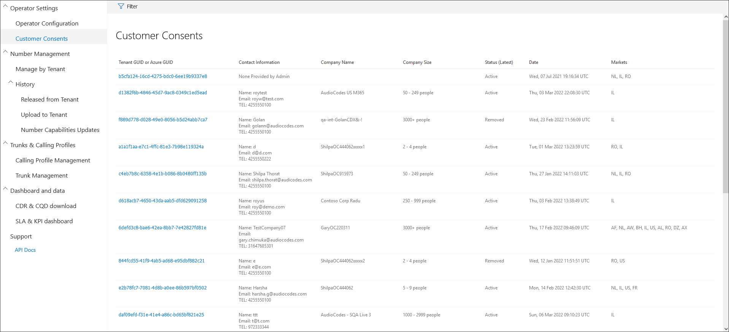Collapse the Operator Settings section
The height and width of the screenshot is (332, 729).
(x=5, y=6)
